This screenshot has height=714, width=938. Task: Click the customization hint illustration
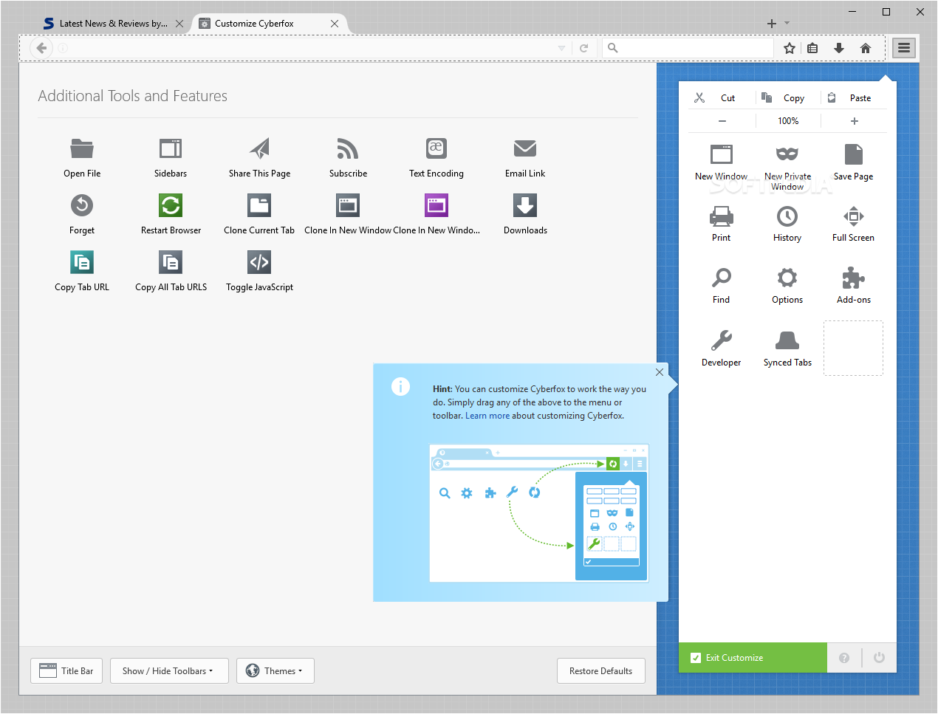point(539,513)
